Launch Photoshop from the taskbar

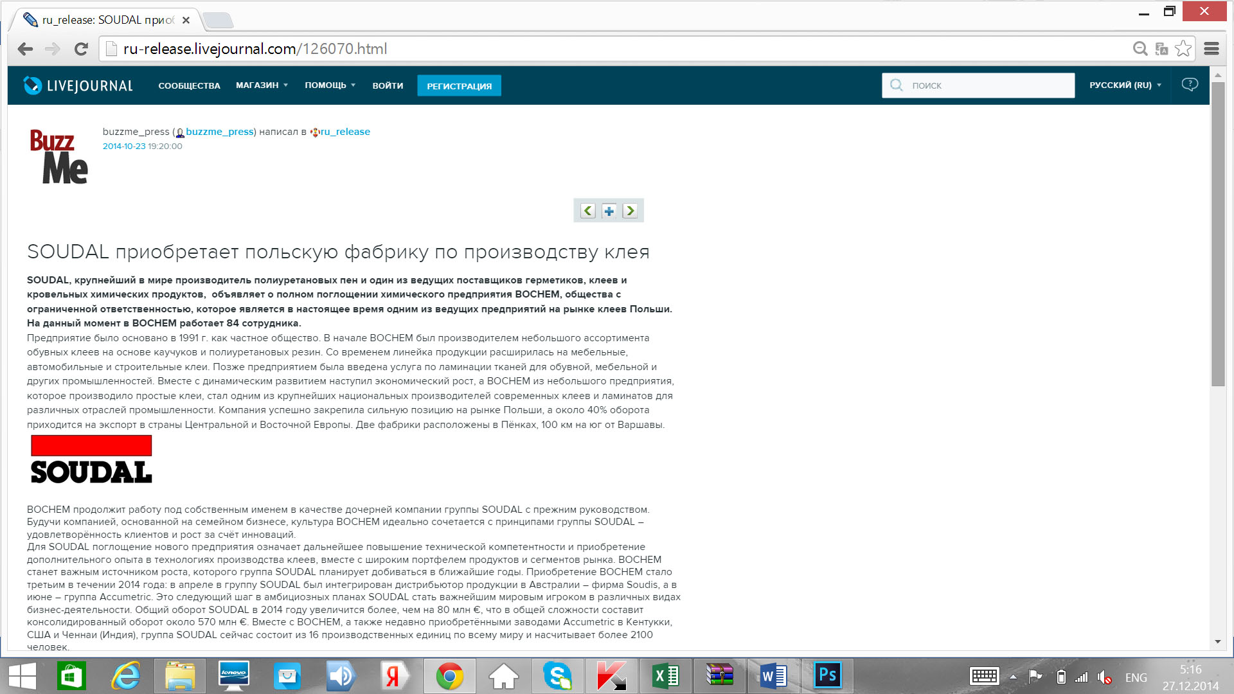coord(827,676)
